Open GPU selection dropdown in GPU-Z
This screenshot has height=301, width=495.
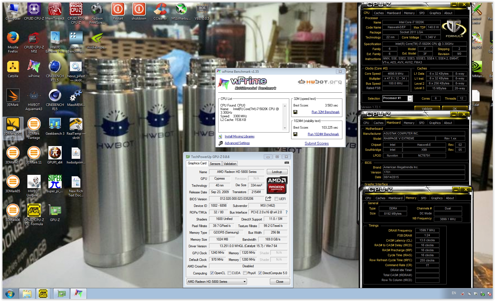(x=217, y=282)
